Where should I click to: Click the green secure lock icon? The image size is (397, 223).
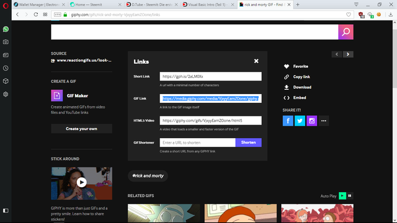tap(65, 15)
